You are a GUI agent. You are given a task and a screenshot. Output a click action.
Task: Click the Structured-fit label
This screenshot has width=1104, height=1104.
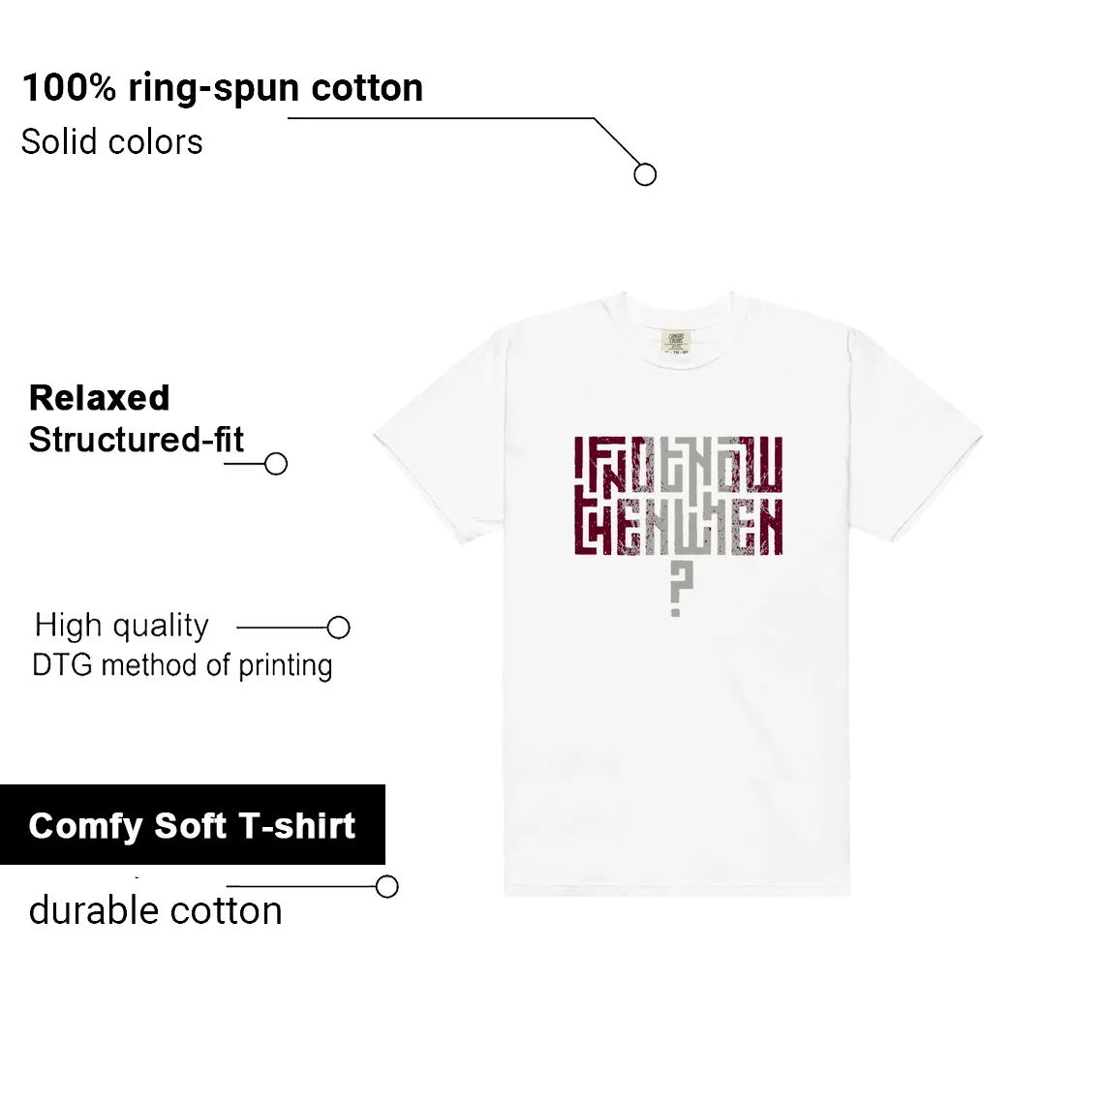tap(136, 440)
